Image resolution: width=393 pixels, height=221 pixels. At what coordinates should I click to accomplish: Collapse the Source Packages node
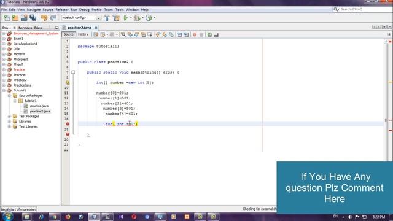(9, 96)
